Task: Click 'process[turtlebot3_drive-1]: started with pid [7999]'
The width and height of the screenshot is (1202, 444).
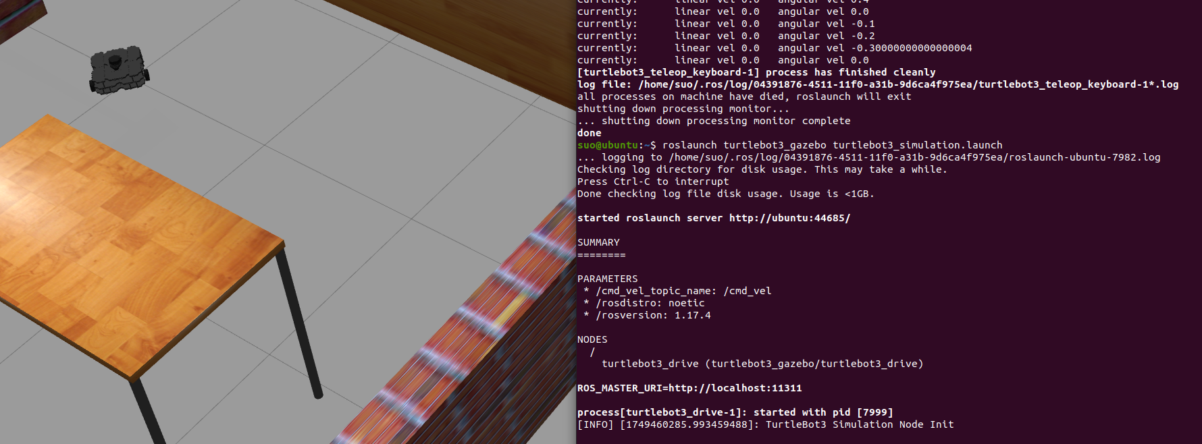Action: click(735, 412)
